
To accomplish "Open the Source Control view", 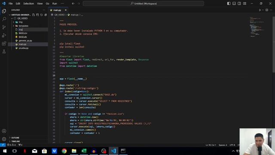I will click(4, 27).
